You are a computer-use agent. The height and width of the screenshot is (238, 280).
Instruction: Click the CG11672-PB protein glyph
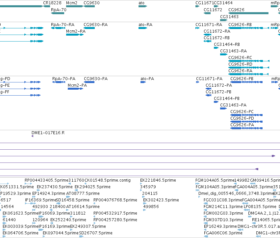click(208, 95)
